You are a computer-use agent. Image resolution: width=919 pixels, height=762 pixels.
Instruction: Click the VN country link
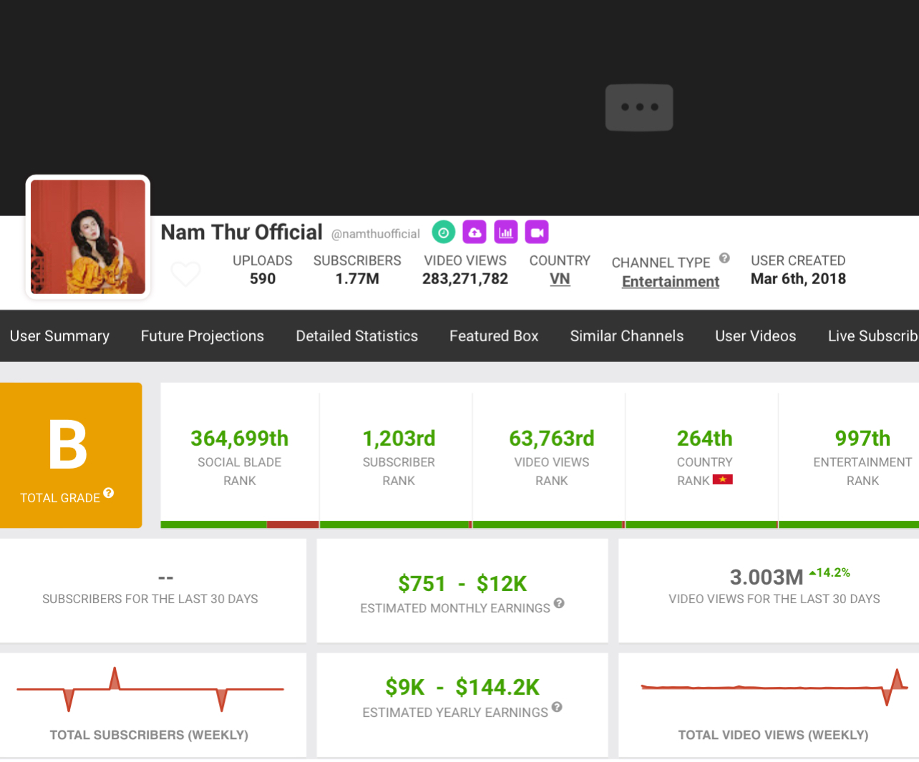pos(560,279)
